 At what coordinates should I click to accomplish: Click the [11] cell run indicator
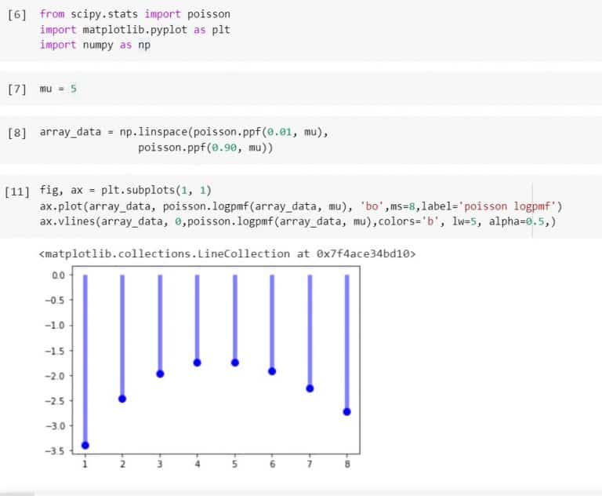coord(17,191)
